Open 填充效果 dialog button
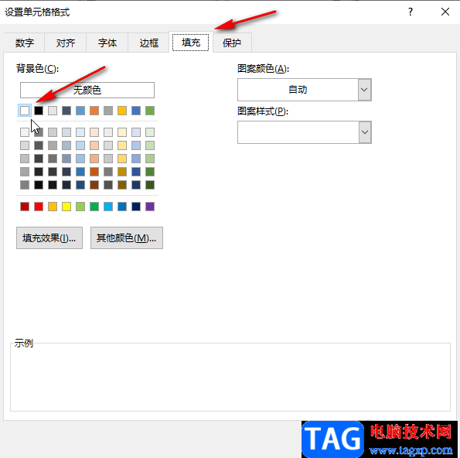Image resolution: width=460 pixels, height=458 pixels. click(49, 238)
